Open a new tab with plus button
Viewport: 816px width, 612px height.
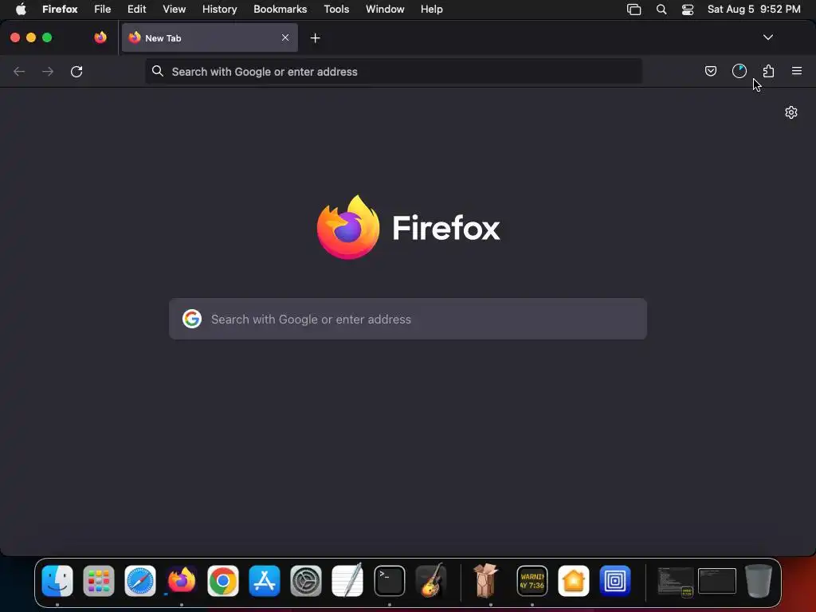(315, 38)
